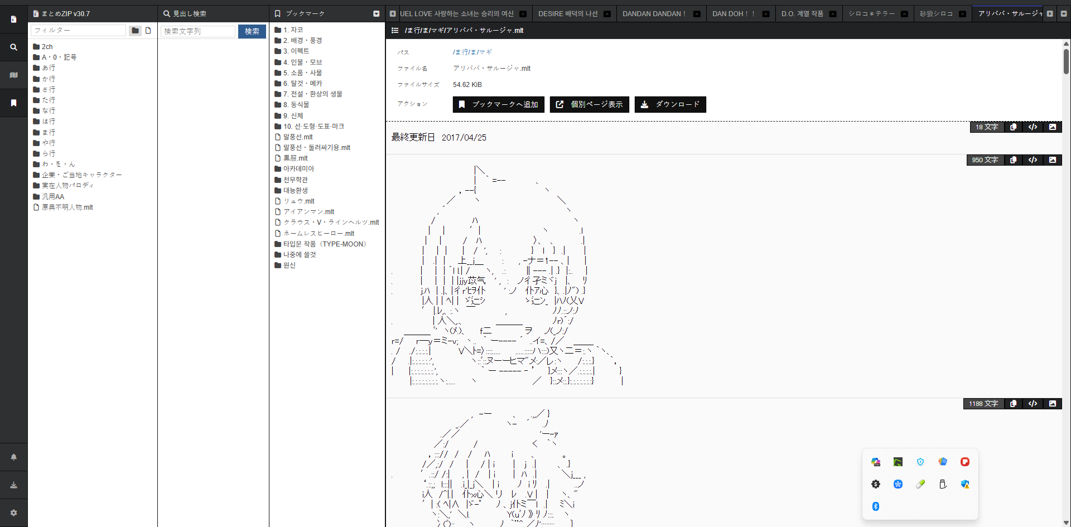The width and height of the screenshot is (1071, 527).
Task: Click the ブックマークへ追加 button
Action: click(x=498, y=104)
